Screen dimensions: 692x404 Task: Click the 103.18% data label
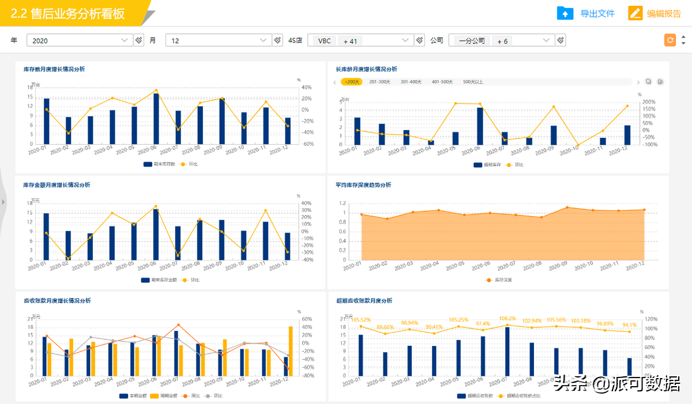[x=581, y=321]
